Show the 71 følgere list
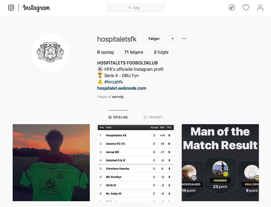Image resolution: width=271 pixels, height=207 pixels. point(134,52)
